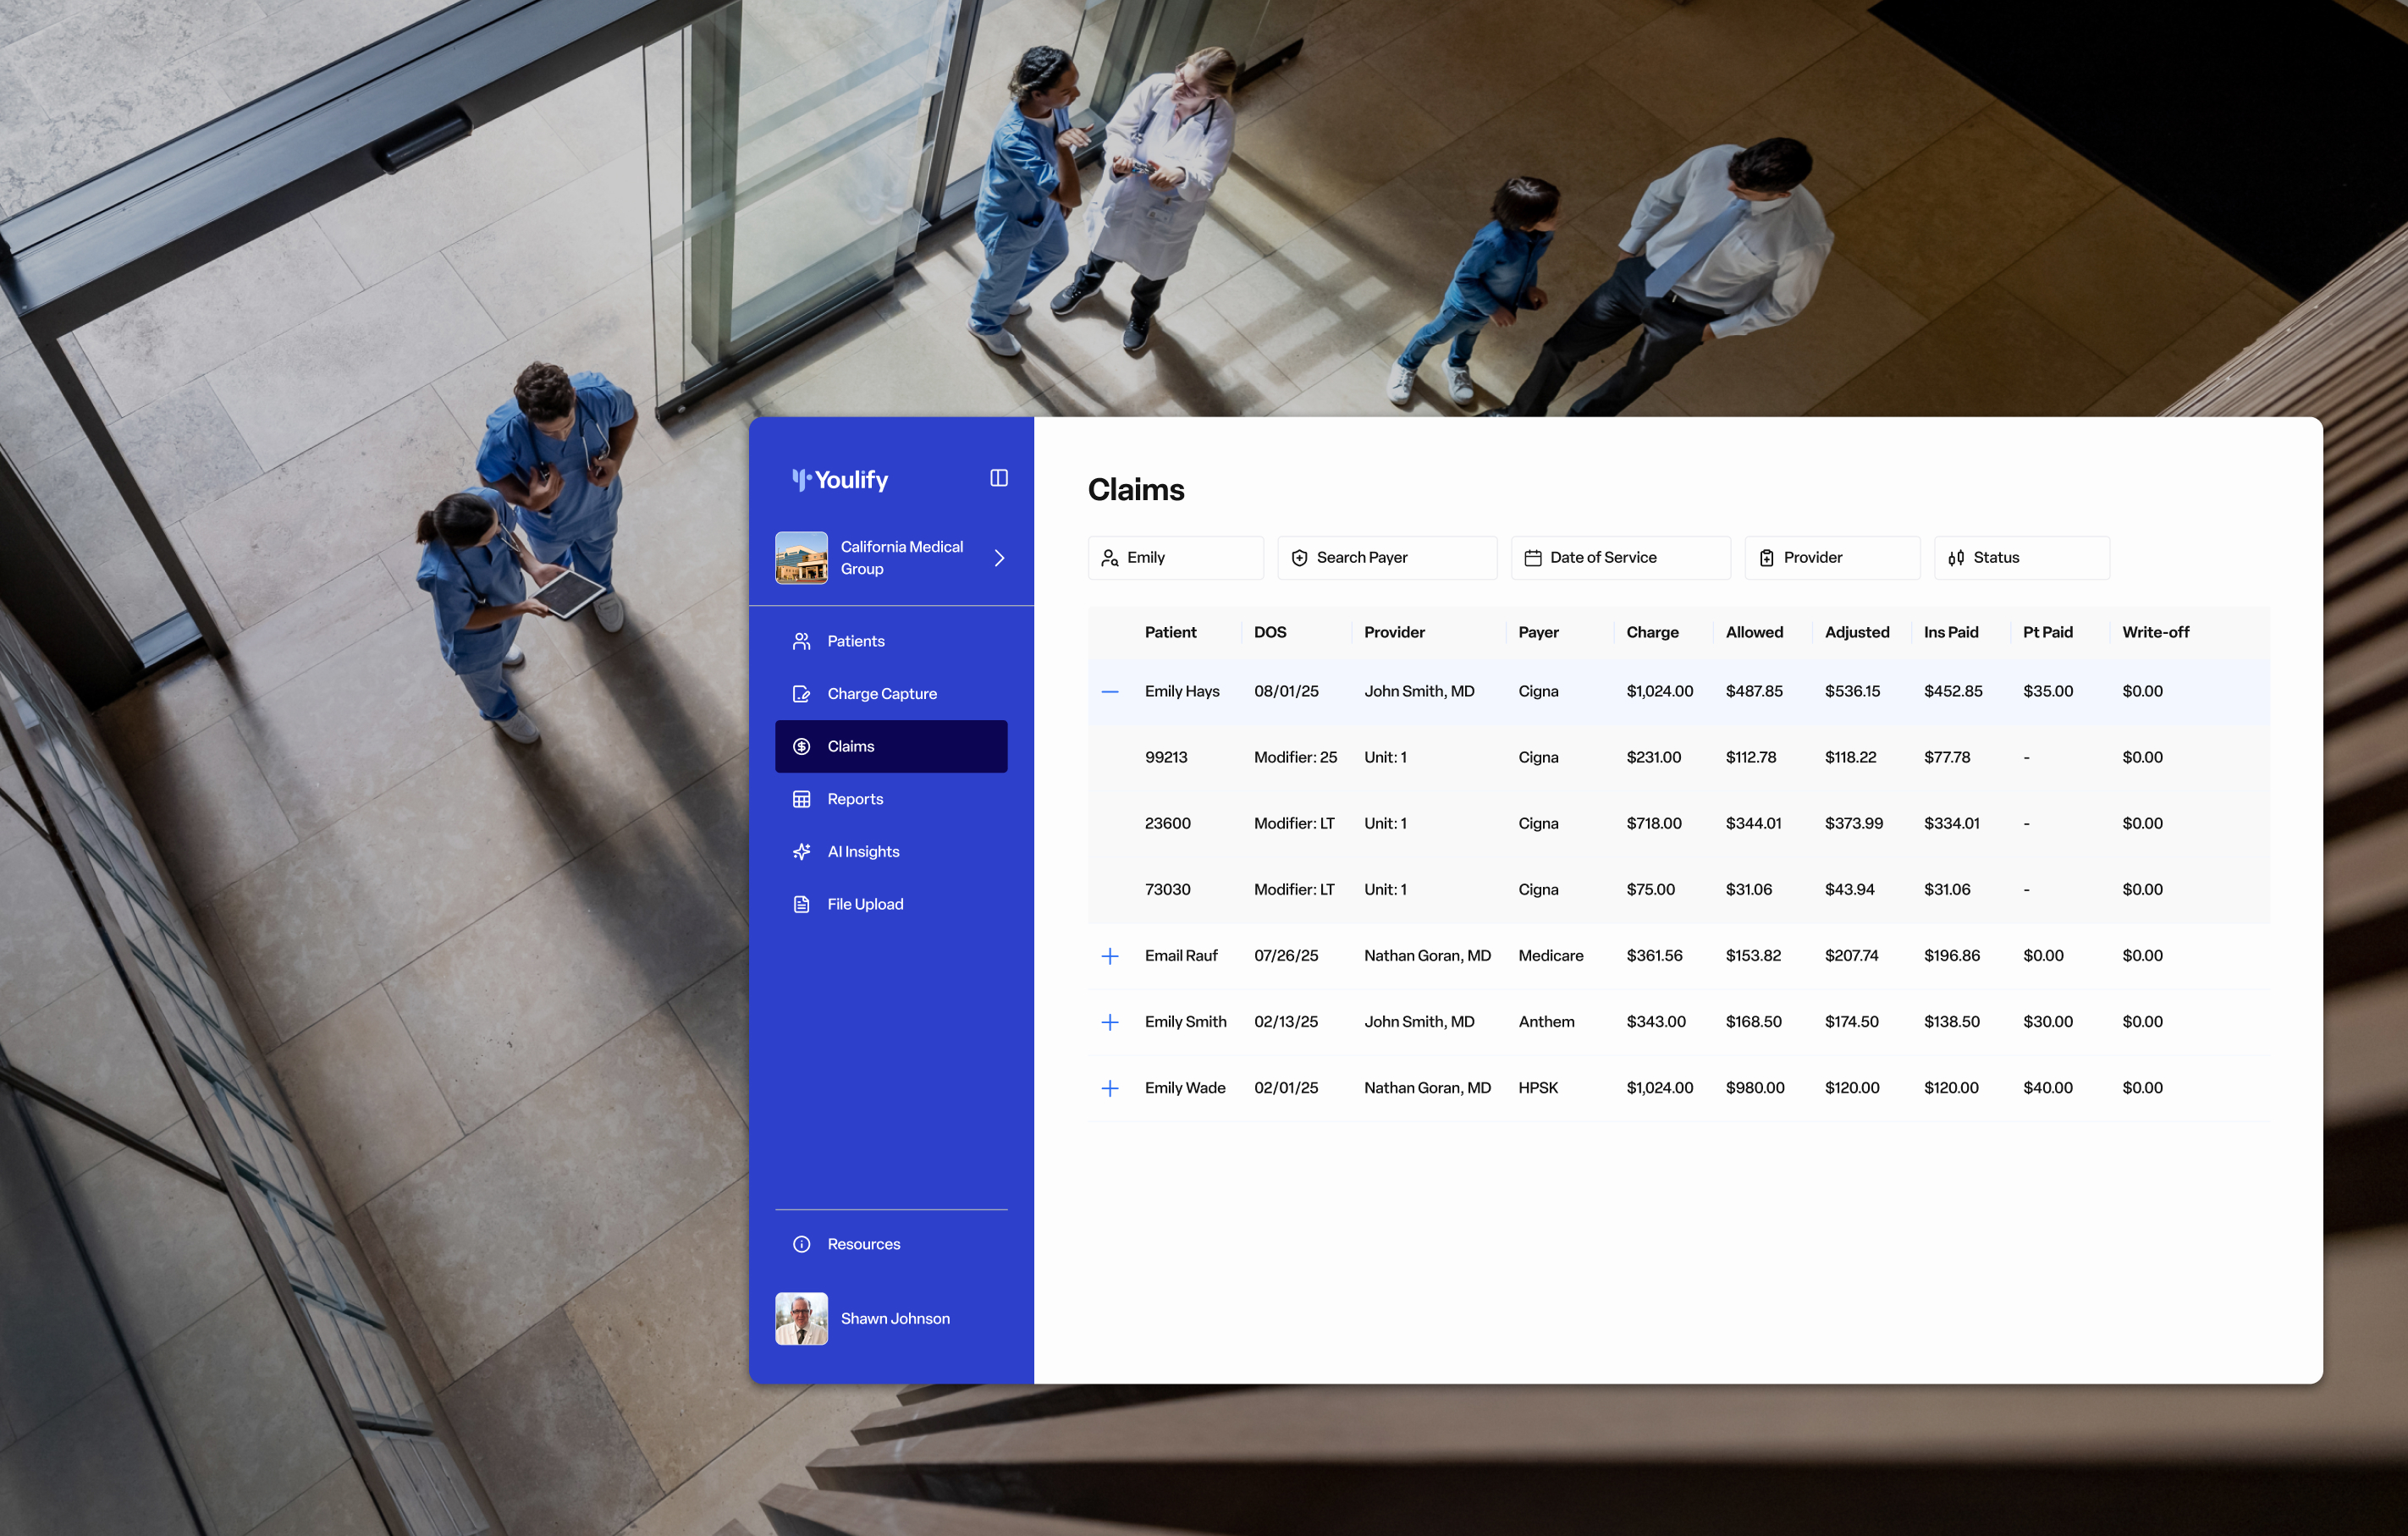2408x1536 pixels.
Task: Open the Reports section
Action: (891, 799)
